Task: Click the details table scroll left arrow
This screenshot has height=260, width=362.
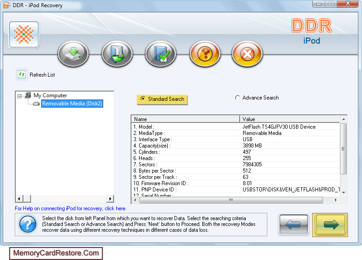Action: pyautogui.click(x=135, y=200)
